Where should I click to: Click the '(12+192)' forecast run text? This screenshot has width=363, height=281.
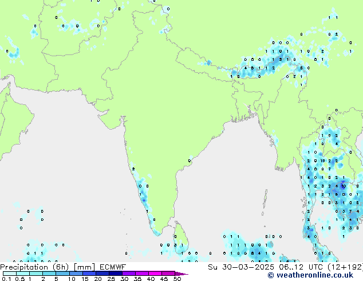345,267
